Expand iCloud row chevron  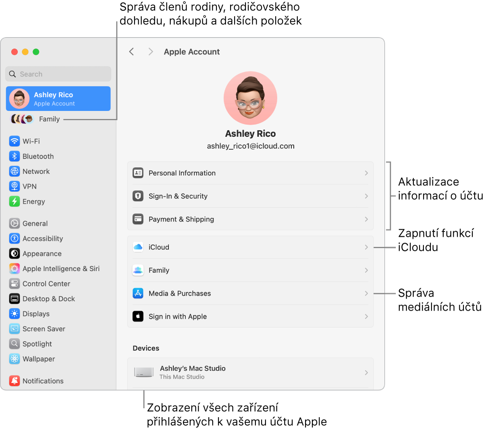(366, 247)
